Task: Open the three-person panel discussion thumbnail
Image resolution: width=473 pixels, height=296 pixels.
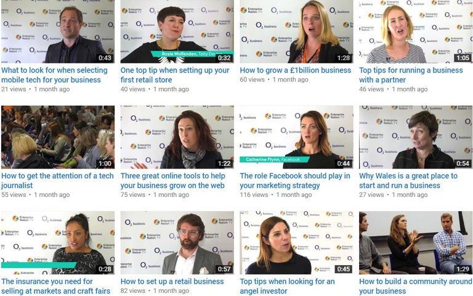Action: [416, 242]
